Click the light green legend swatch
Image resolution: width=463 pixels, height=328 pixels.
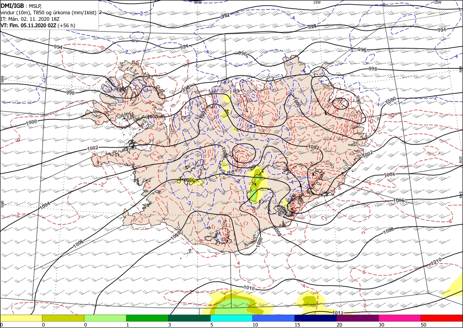(105, 318)
